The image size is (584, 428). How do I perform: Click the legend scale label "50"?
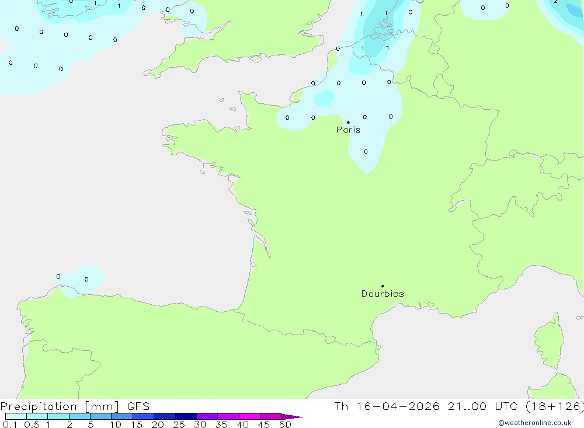pos(286,424)
